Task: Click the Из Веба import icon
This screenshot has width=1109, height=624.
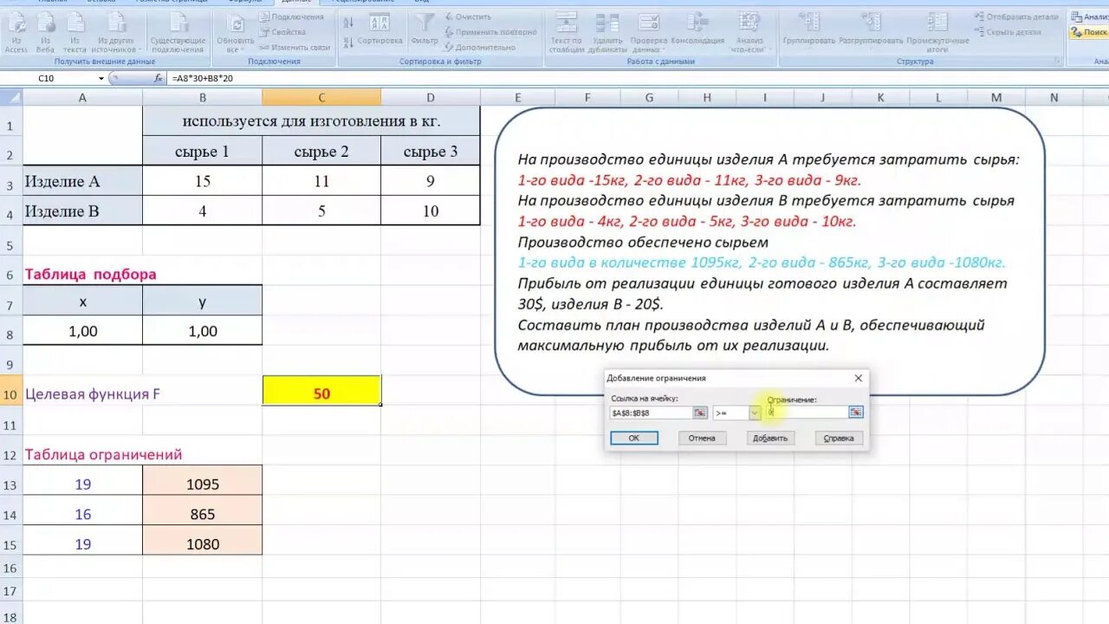Action: click(x=45, y=33)
